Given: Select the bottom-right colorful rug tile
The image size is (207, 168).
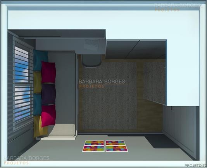Looking at the screenshot, I should pos(117,149).
